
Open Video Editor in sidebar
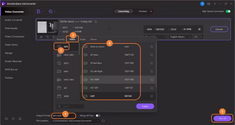click(11, 45)
